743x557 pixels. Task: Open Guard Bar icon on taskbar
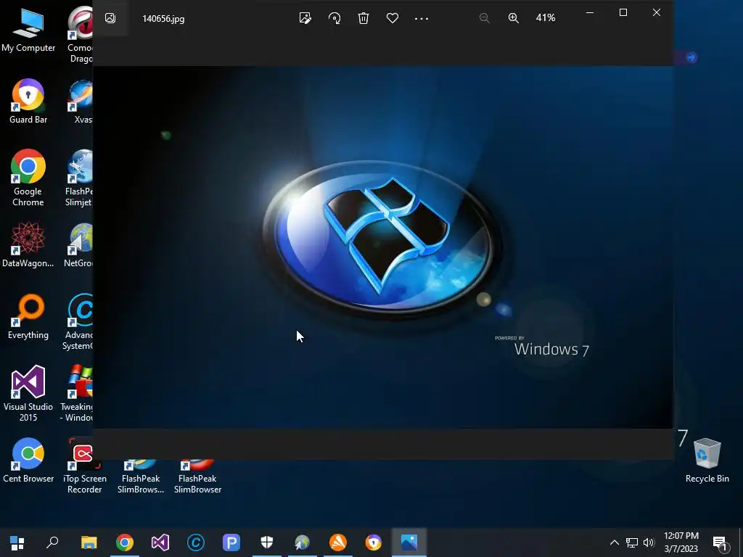(x=374, y=542)
